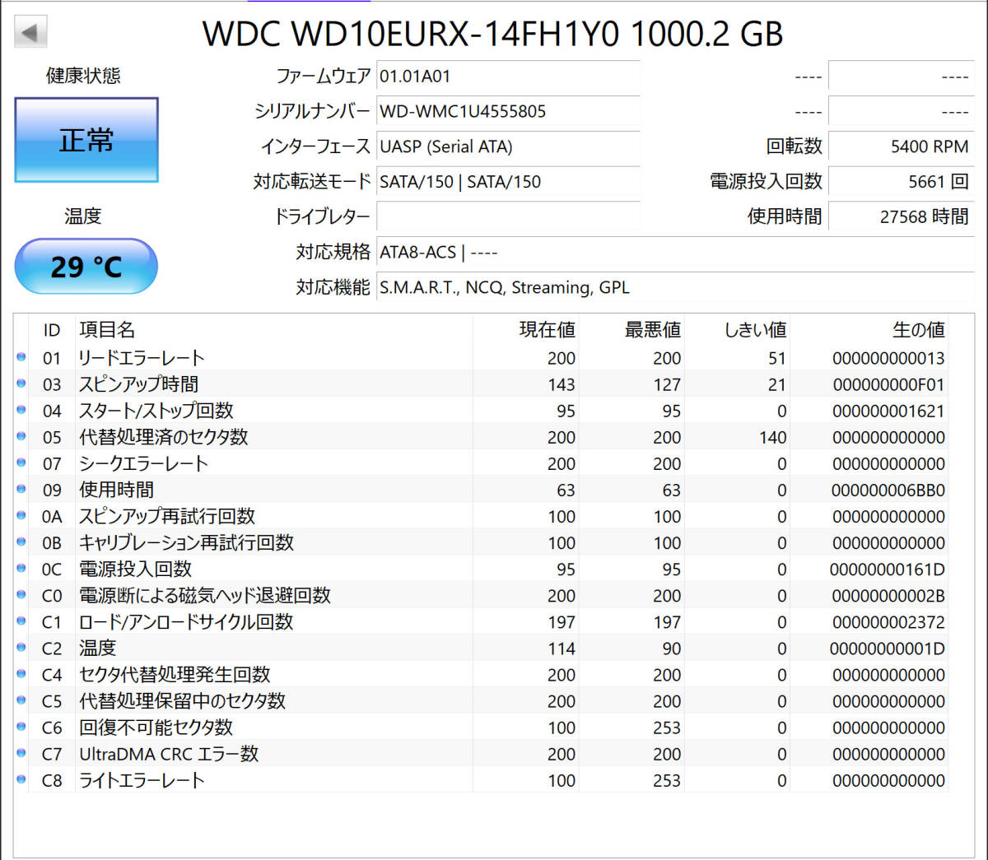Click the empty ドライブレター field

click(508, 217)
